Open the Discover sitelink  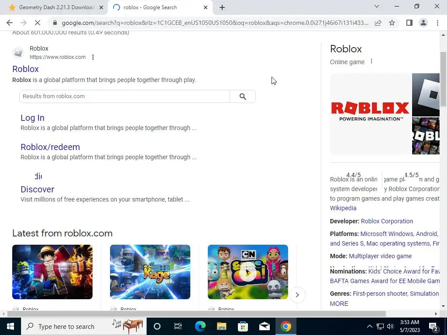coord(38,189)
